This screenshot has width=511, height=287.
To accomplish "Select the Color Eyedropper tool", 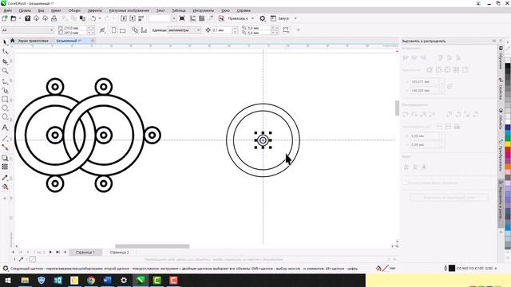I will 5,178.
